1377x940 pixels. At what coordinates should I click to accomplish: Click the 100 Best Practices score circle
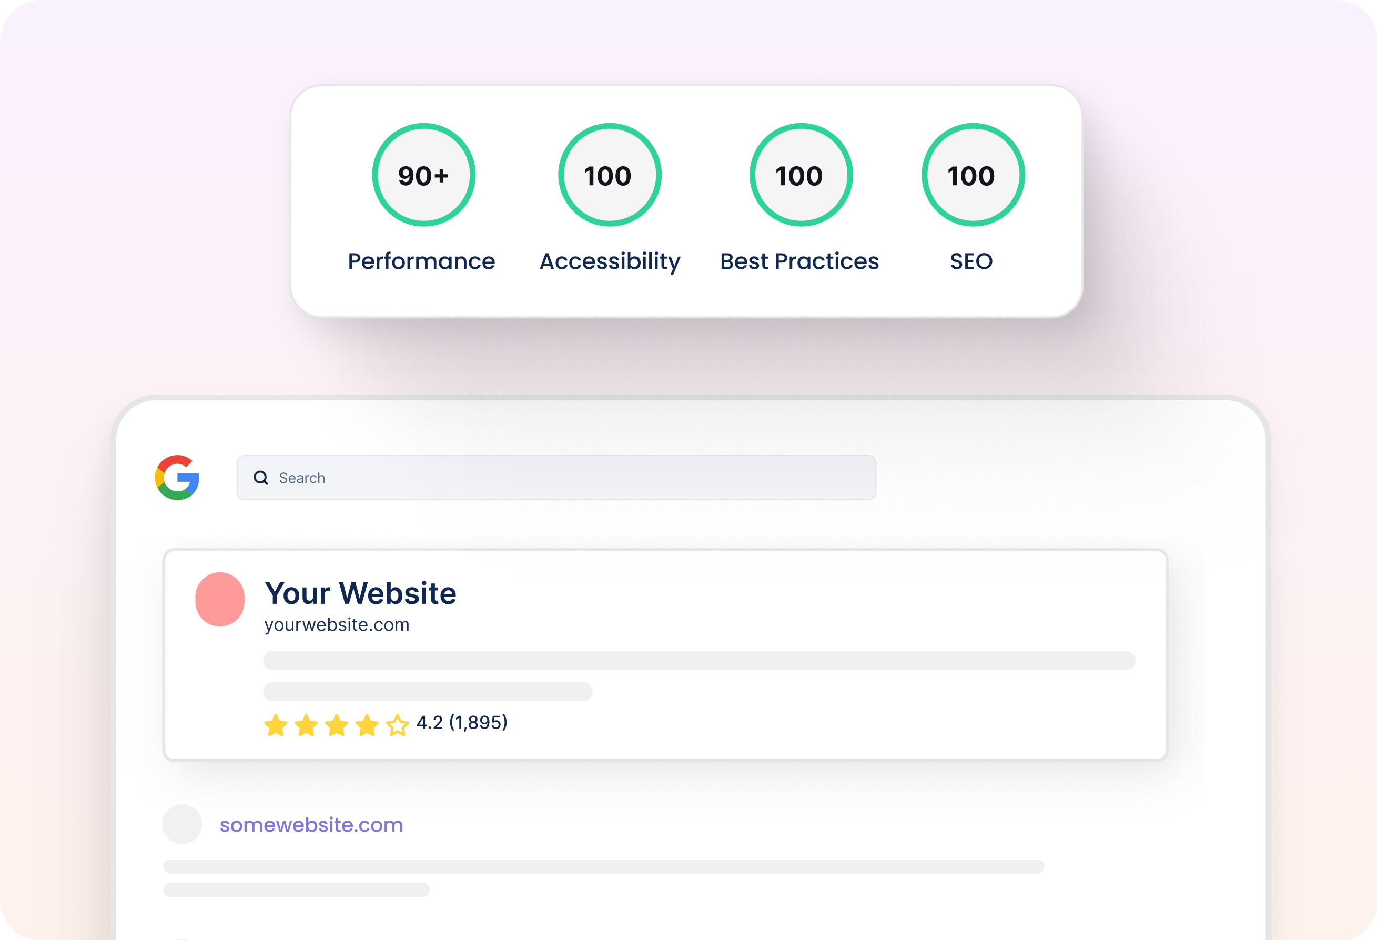click(x=801, y=175)
